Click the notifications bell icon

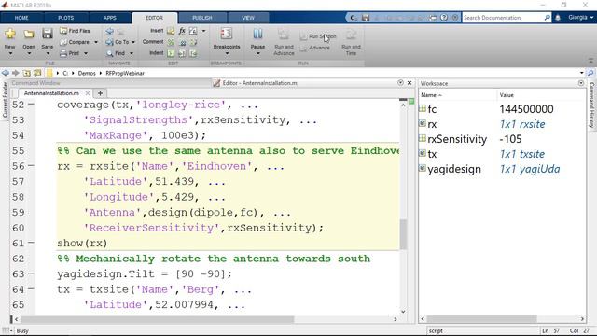pos(558,18)
